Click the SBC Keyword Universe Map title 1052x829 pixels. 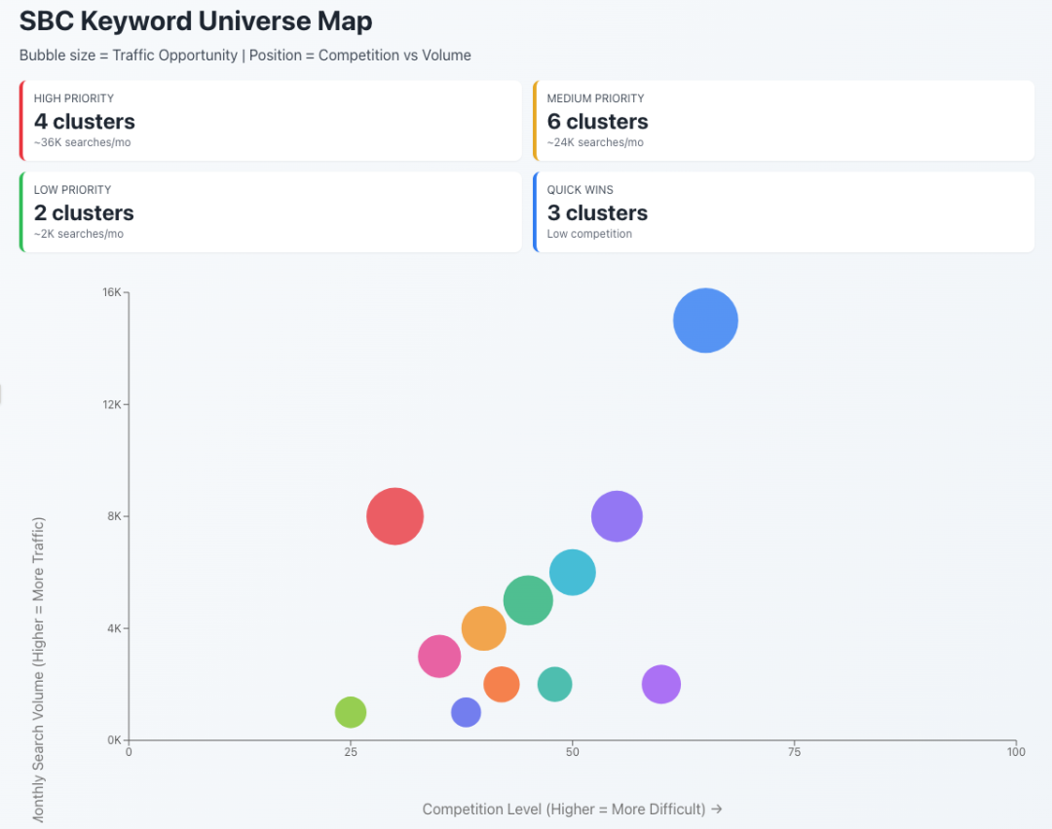(x=196, y=21)
